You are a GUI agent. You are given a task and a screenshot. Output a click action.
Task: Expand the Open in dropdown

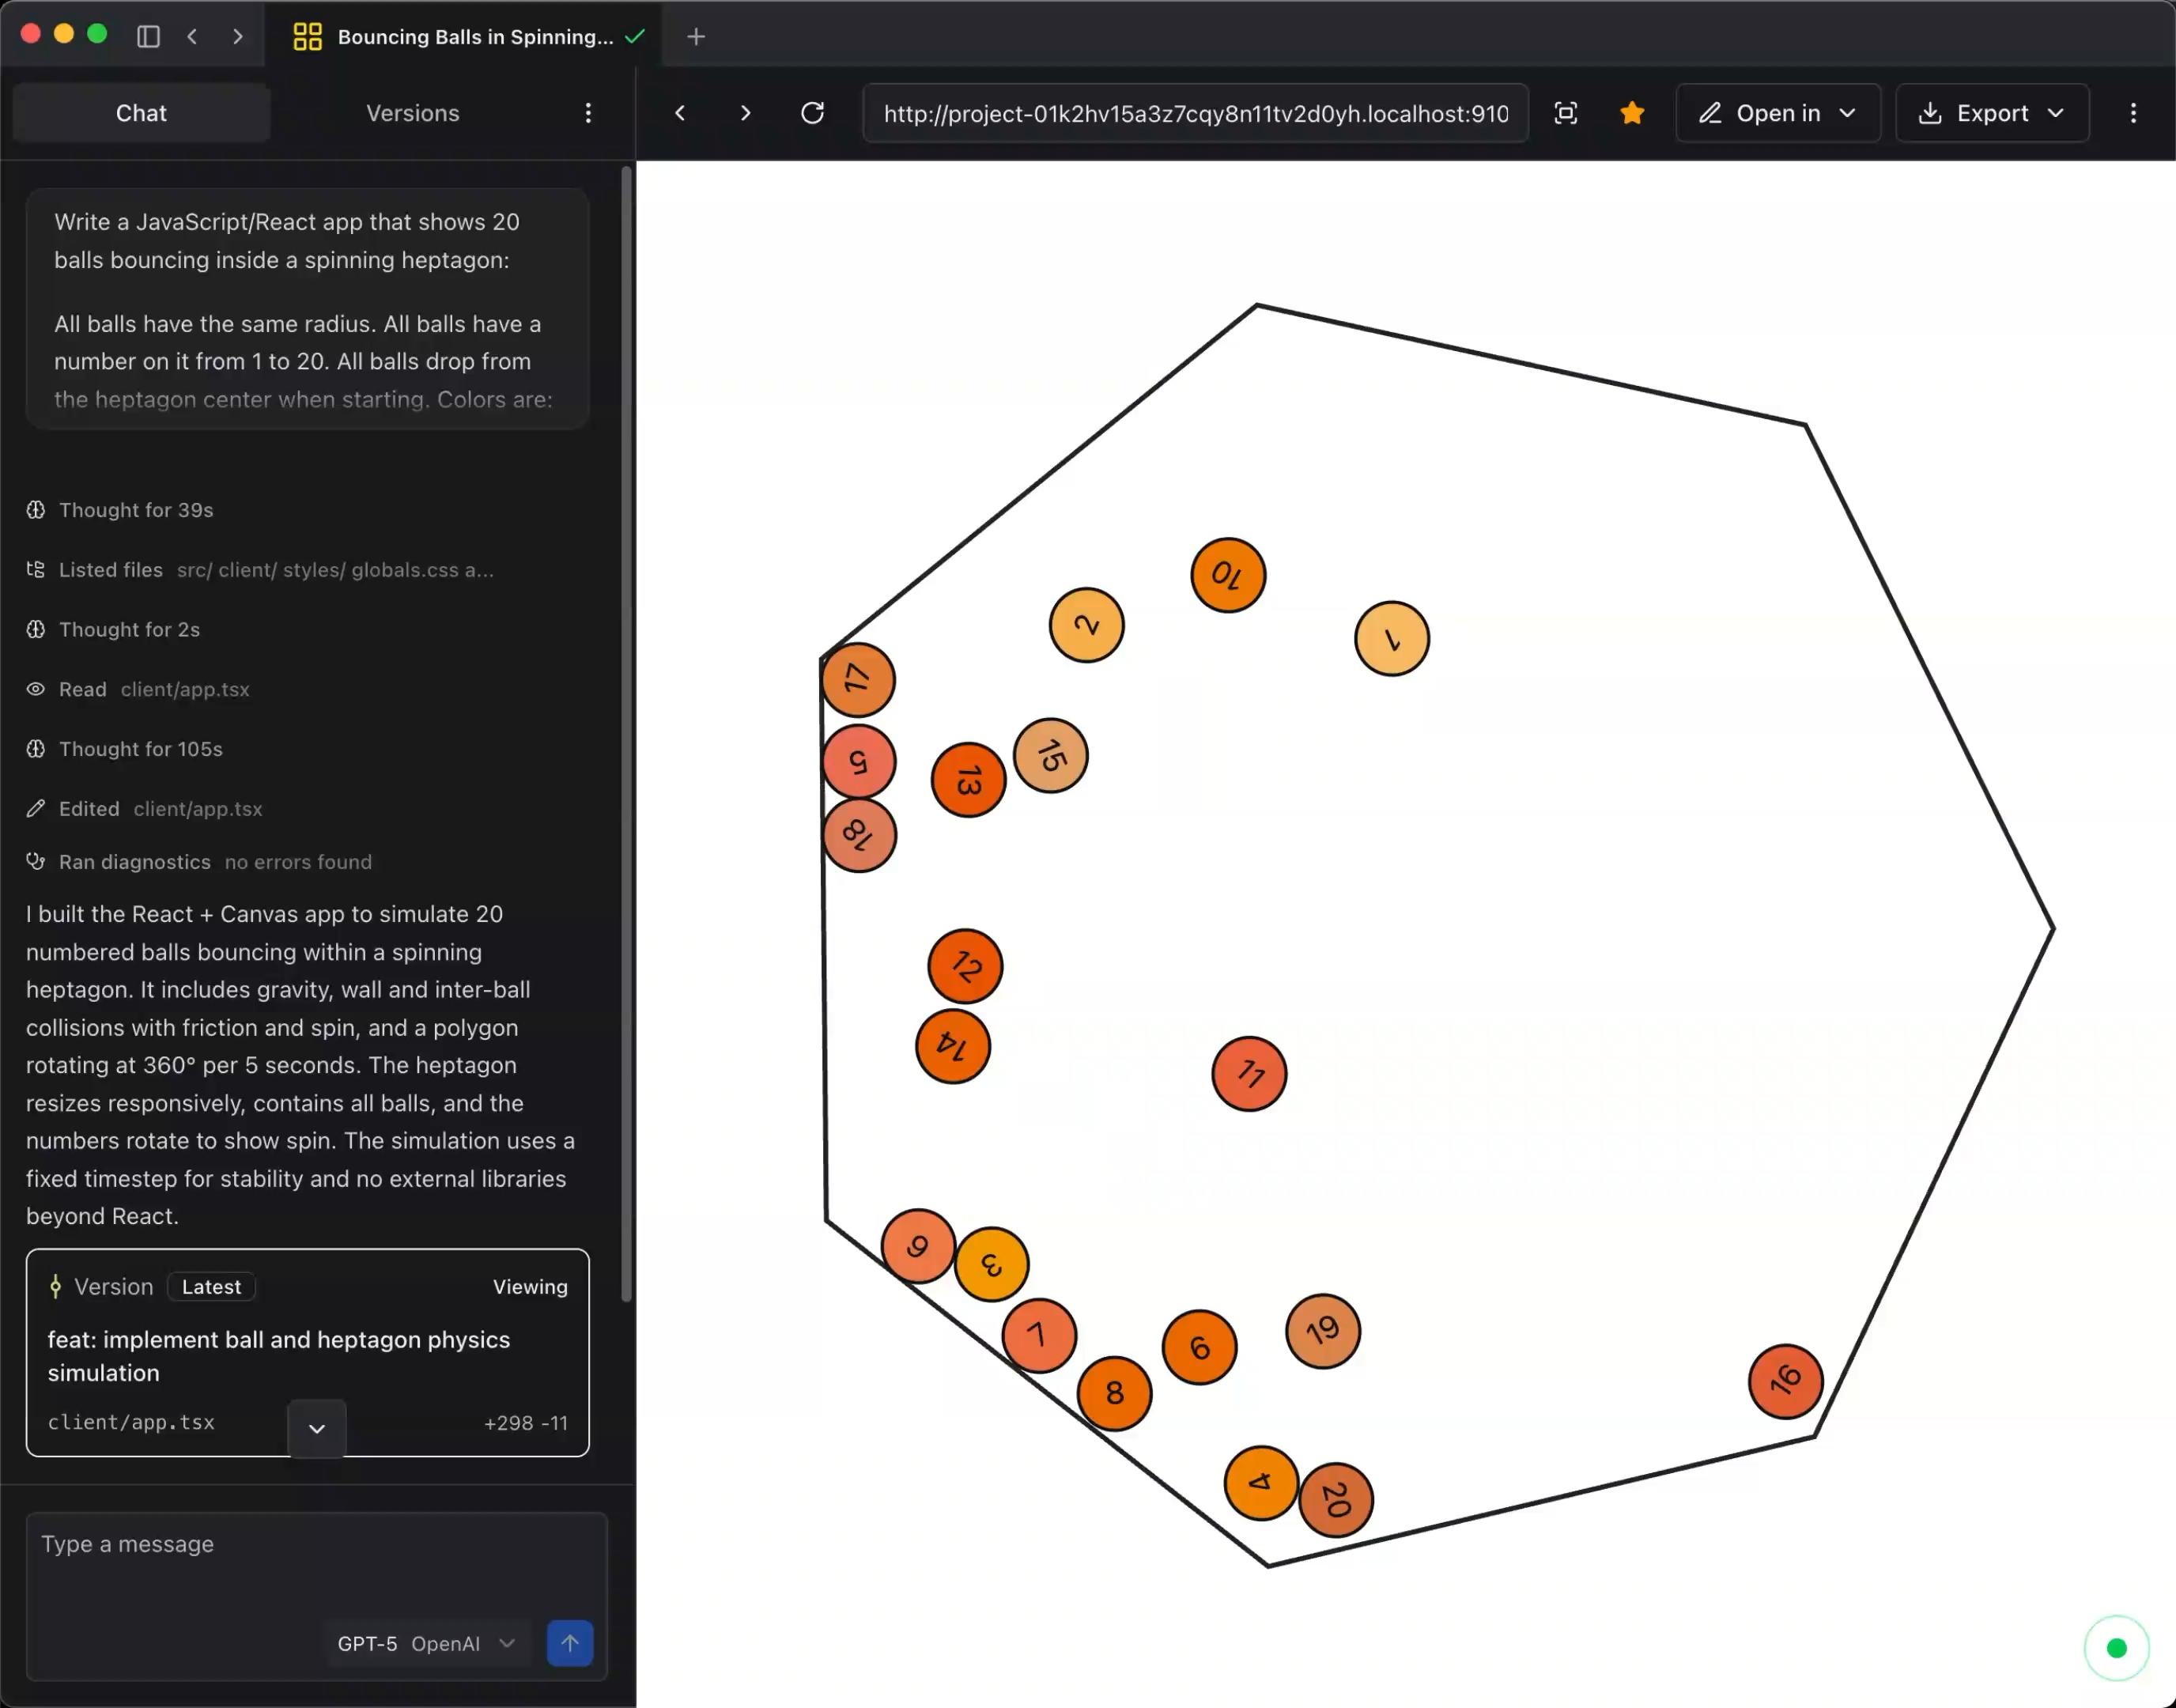click(x=1777, y=113)
